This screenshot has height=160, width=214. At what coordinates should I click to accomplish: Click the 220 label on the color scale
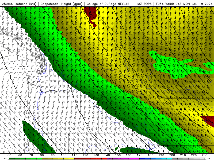pyautogui.click(x=194, y=155)
